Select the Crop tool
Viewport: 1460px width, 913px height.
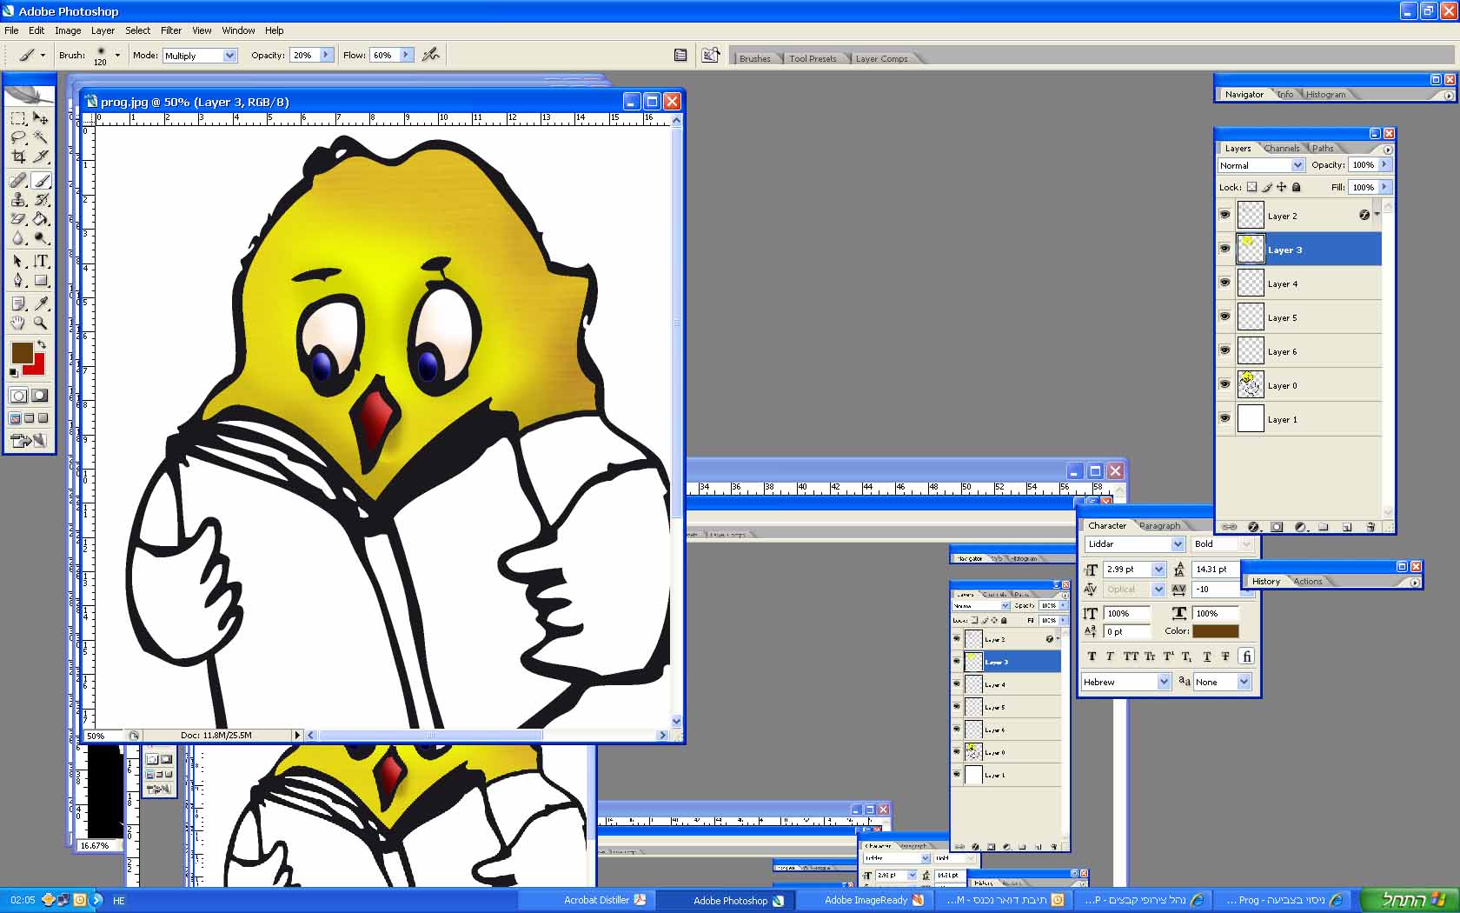point(18,157)
